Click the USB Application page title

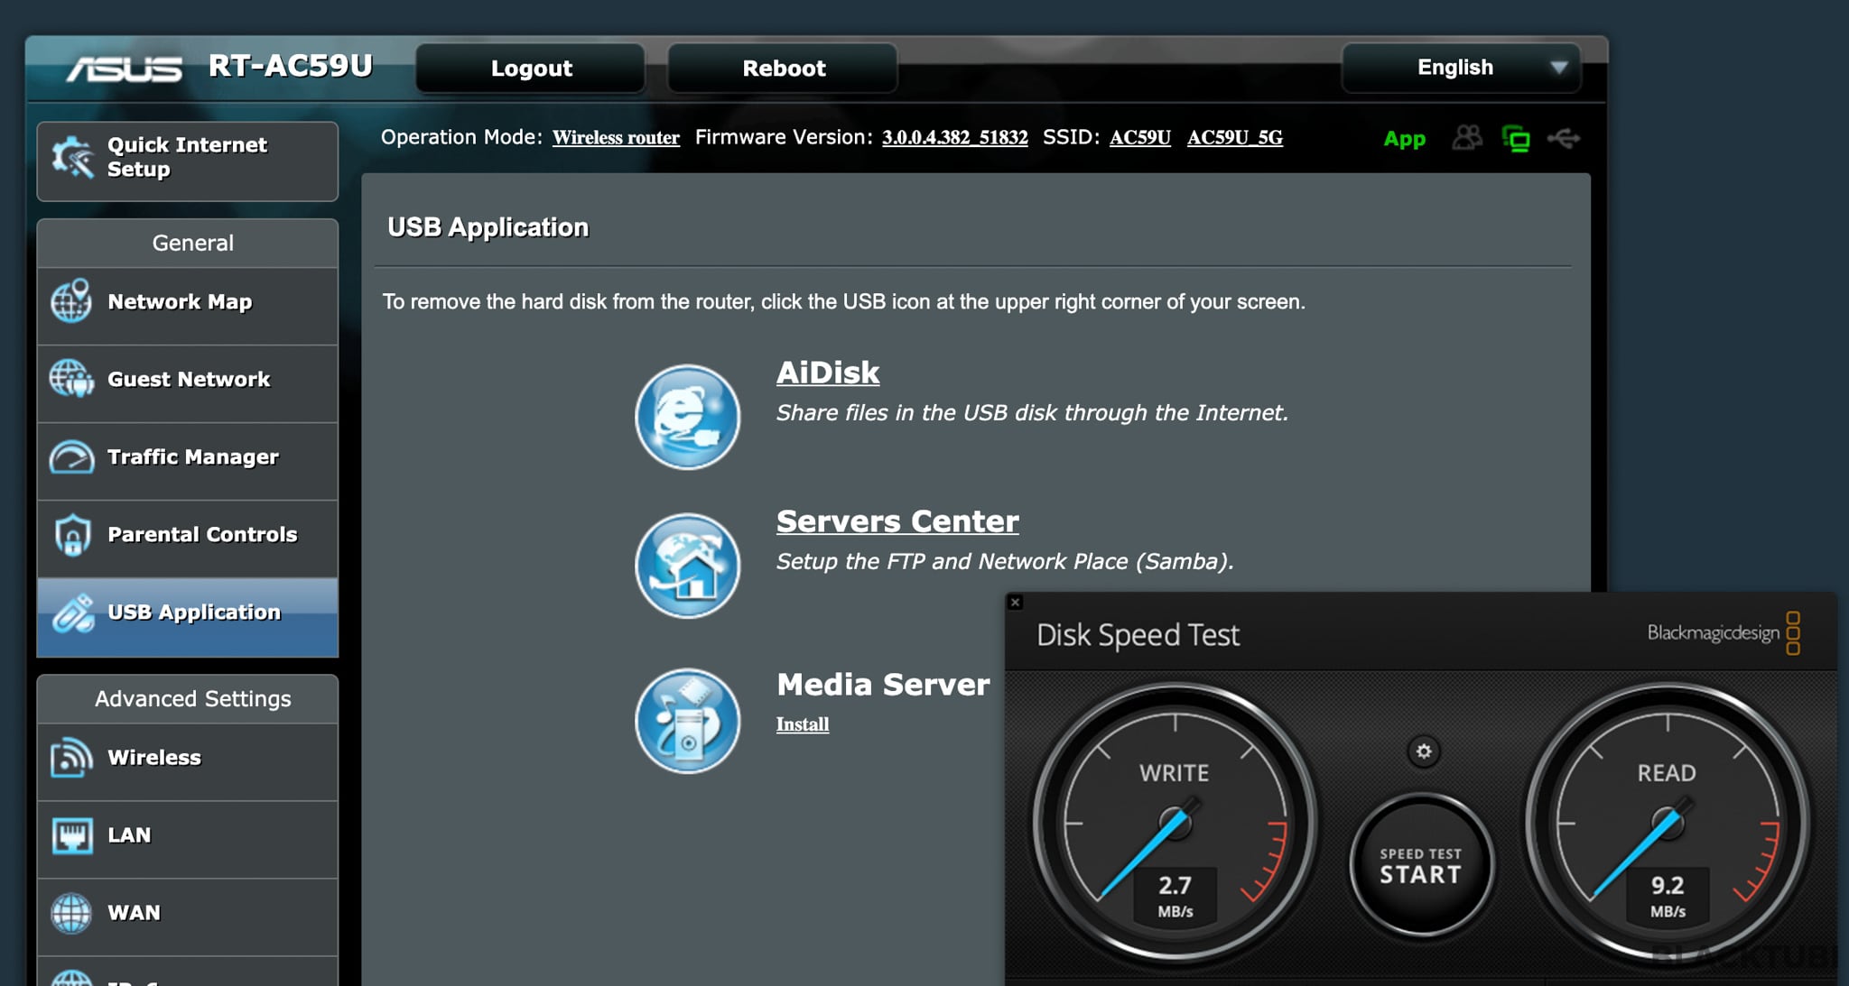[488, 227]
